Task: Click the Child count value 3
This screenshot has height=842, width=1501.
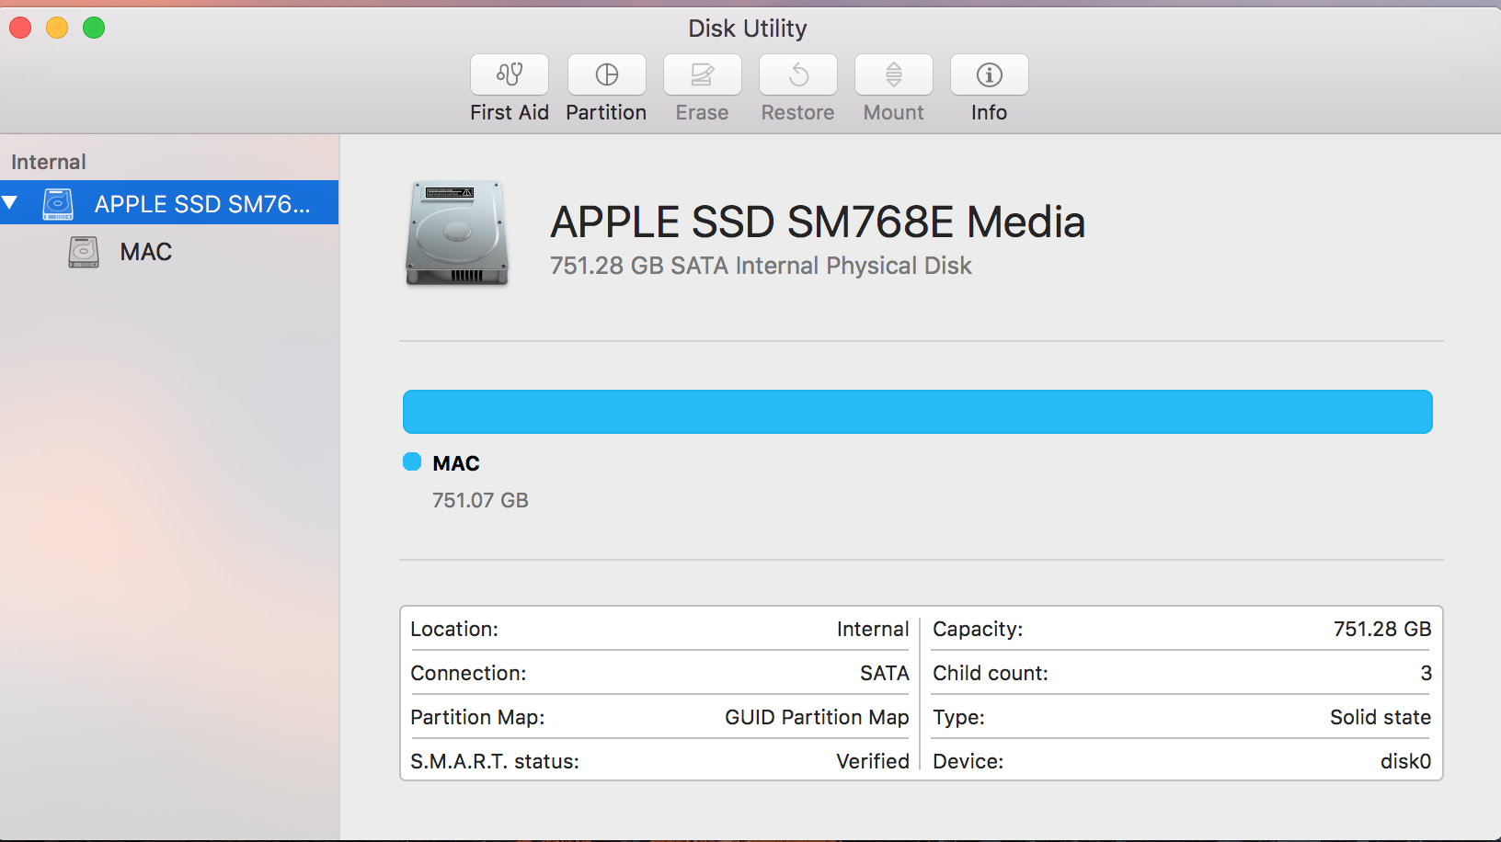Action: click(x=1426, y=673)
